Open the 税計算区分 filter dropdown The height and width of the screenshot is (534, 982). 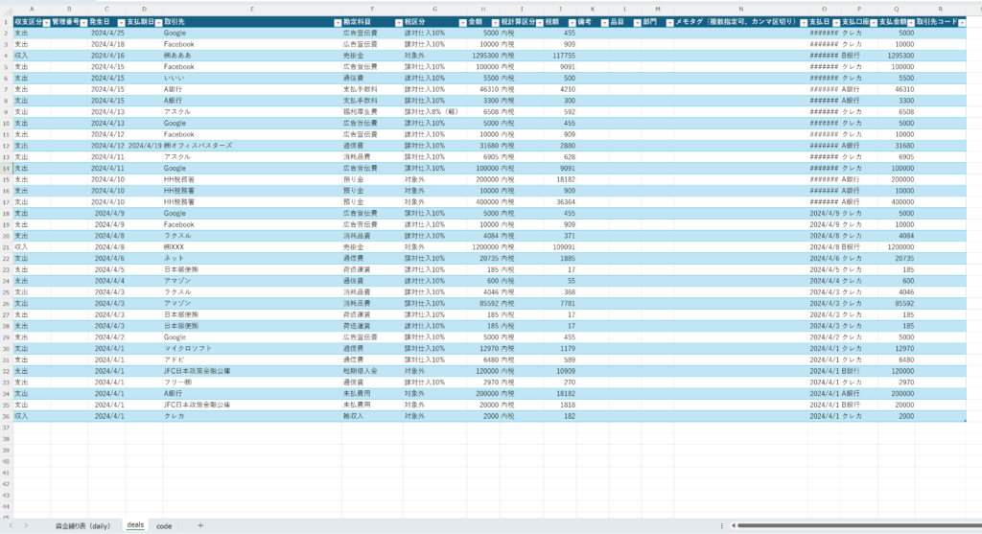point(539,23)
